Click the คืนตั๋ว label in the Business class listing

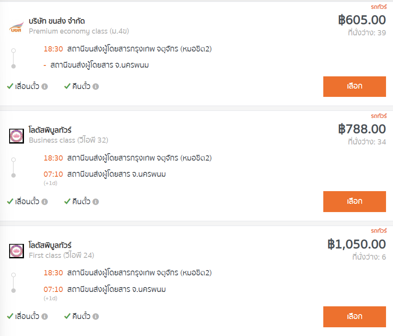pos(81,202)
